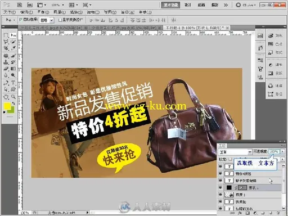Switch to the untitled-1 document tab
This screenshot has height=216, width=288.
(196, 28)
